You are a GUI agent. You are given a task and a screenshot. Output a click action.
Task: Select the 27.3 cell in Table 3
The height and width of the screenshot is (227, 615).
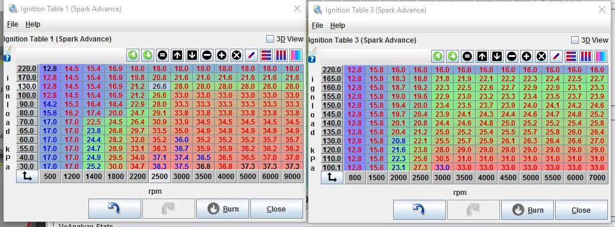tap(420, 167)
